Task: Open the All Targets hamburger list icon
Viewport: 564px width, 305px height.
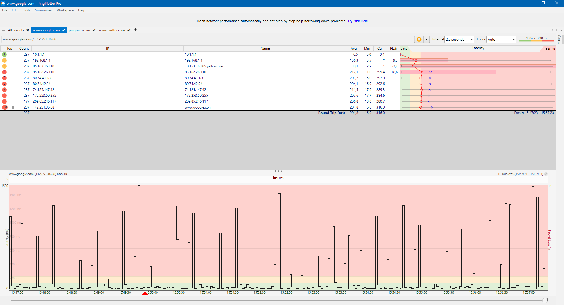Action: point(4,30)
